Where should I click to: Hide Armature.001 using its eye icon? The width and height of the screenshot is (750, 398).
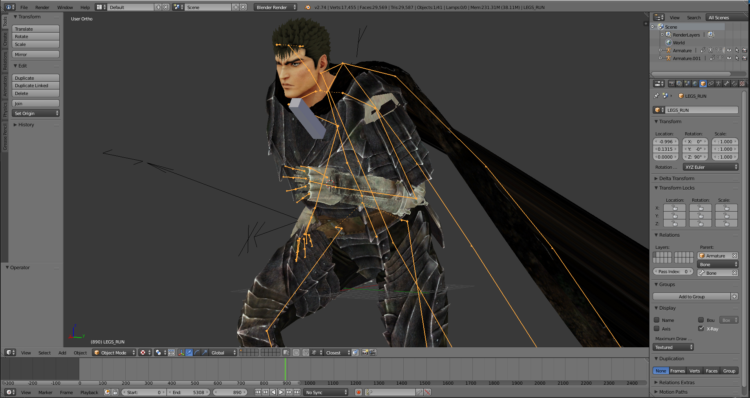(729, 58)
